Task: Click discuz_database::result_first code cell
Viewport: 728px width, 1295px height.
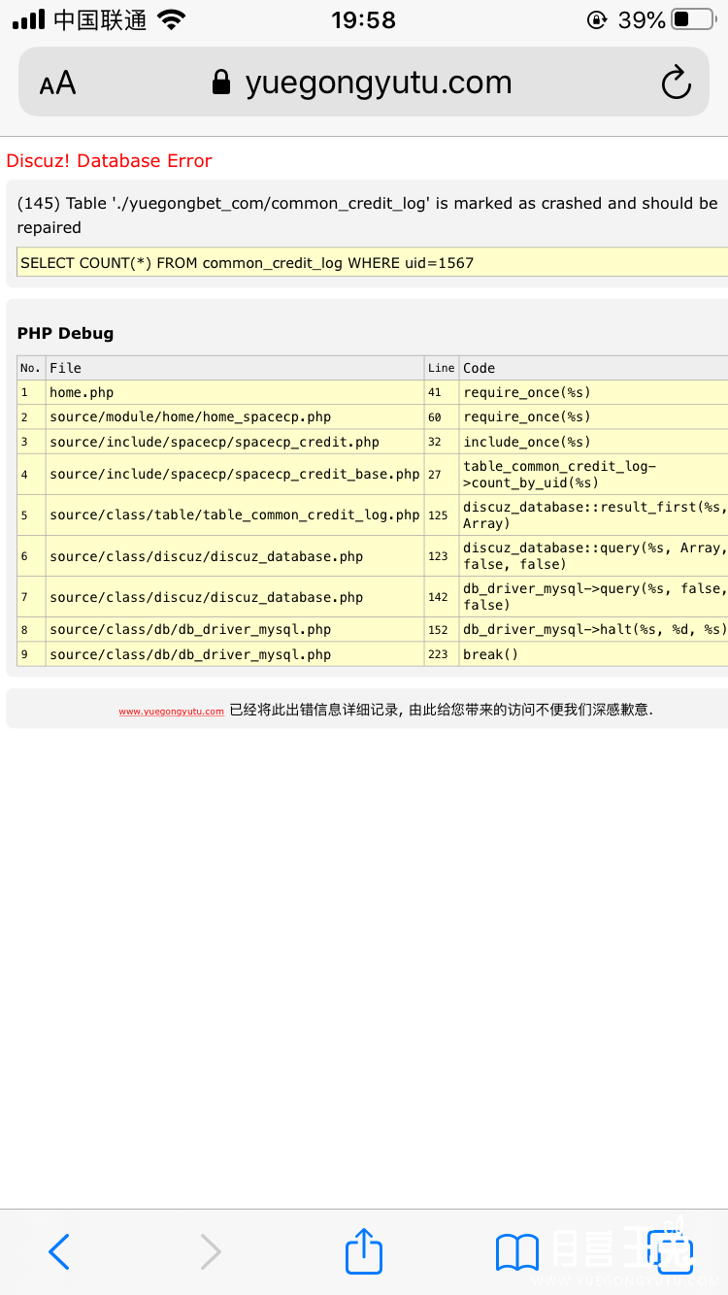Action: click(x=593, y=515)
